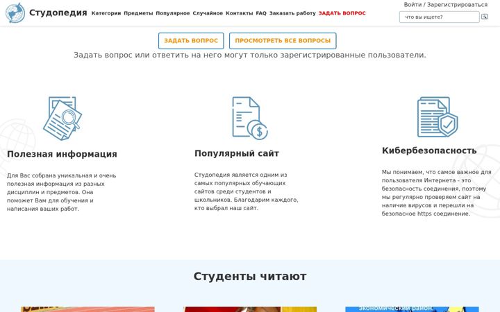Screen dimensions: 500x312
Task: Click the Кибербезопасность shield icon
Action: pos(437,117)
